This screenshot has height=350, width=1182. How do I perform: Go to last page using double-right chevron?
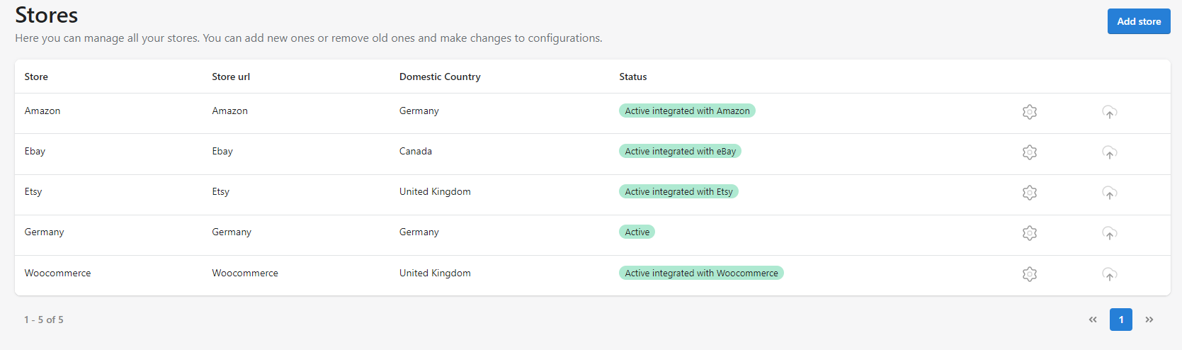[x=1149, y=320]
